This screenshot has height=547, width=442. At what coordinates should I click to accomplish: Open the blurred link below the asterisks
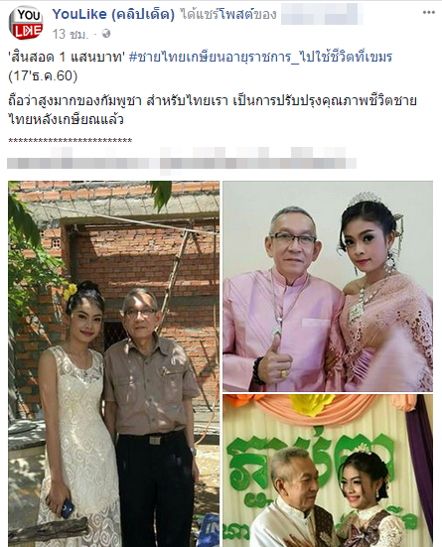click(x=182, y=161)
